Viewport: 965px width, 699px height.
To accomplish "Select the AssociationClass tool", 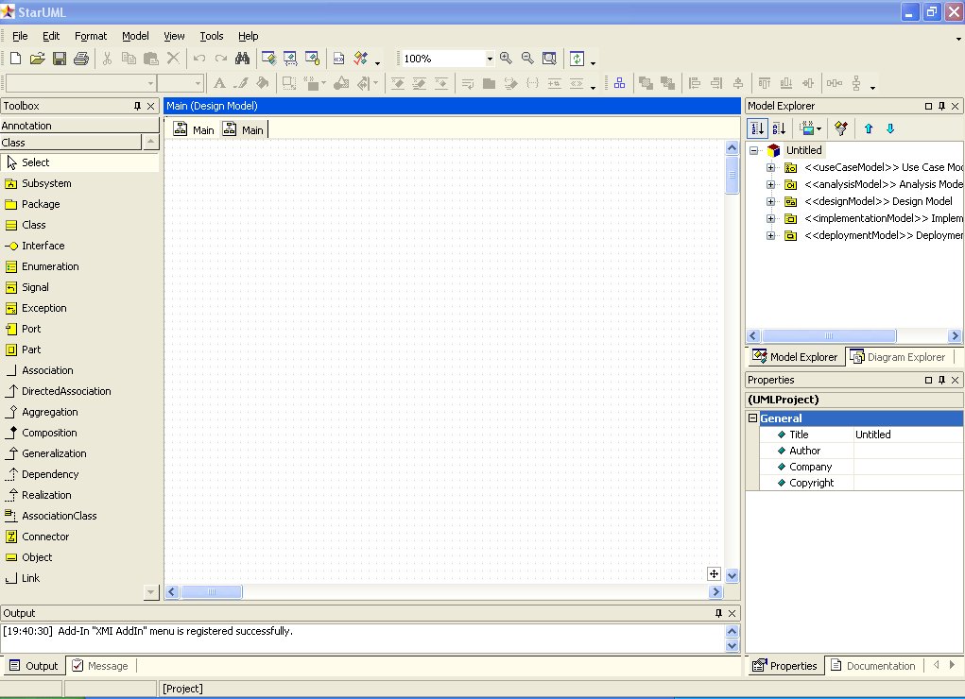I will [60, 516].
